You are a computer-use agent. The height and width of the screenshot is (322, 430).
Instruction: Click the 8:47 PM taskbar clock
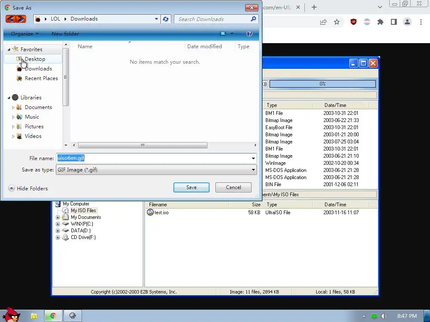point(407,316)
